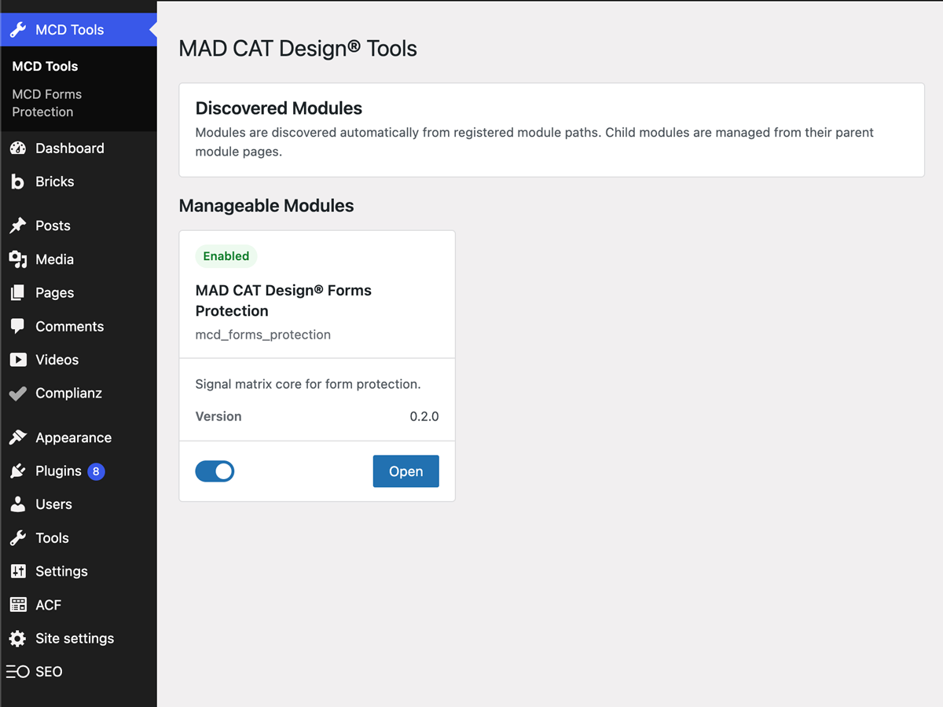Image resolution: width=943 pixels, height=707 pixels.
Task: Click the Site settings gear icon
Action: tap(18, 639)
